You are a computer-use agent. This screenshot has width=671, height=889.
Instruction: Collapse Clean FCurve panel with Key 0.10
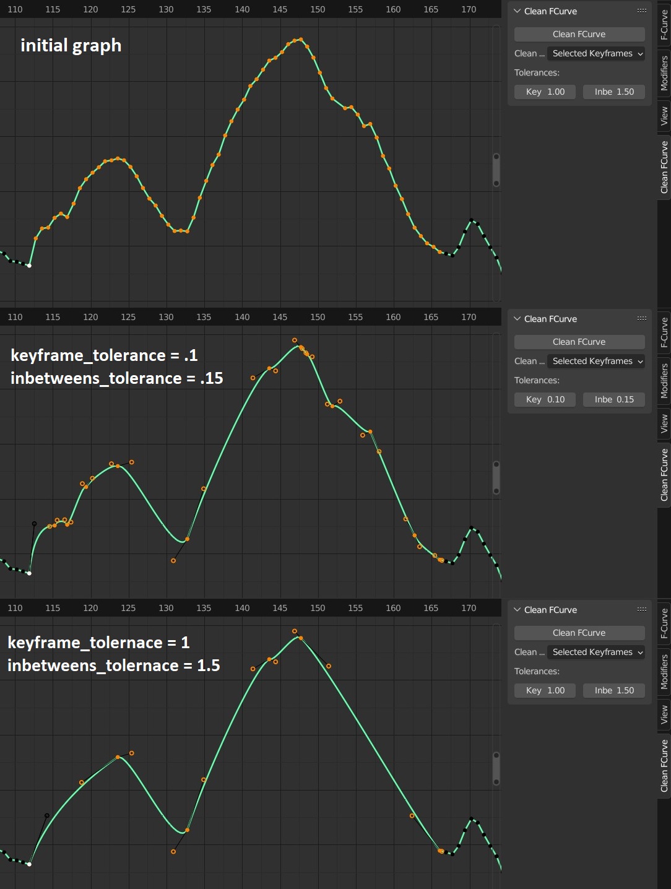pos(517,319)
